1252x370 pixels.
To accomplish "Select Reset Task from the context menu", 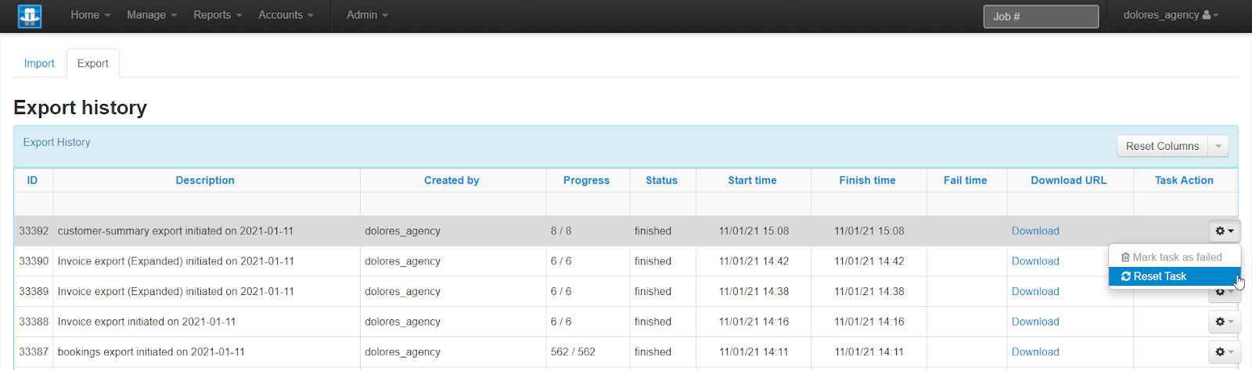I will coord(1159,276).
